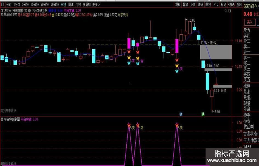259x166 pixels.
Task: Click the 叠加 overlay button
Action: 185,5
